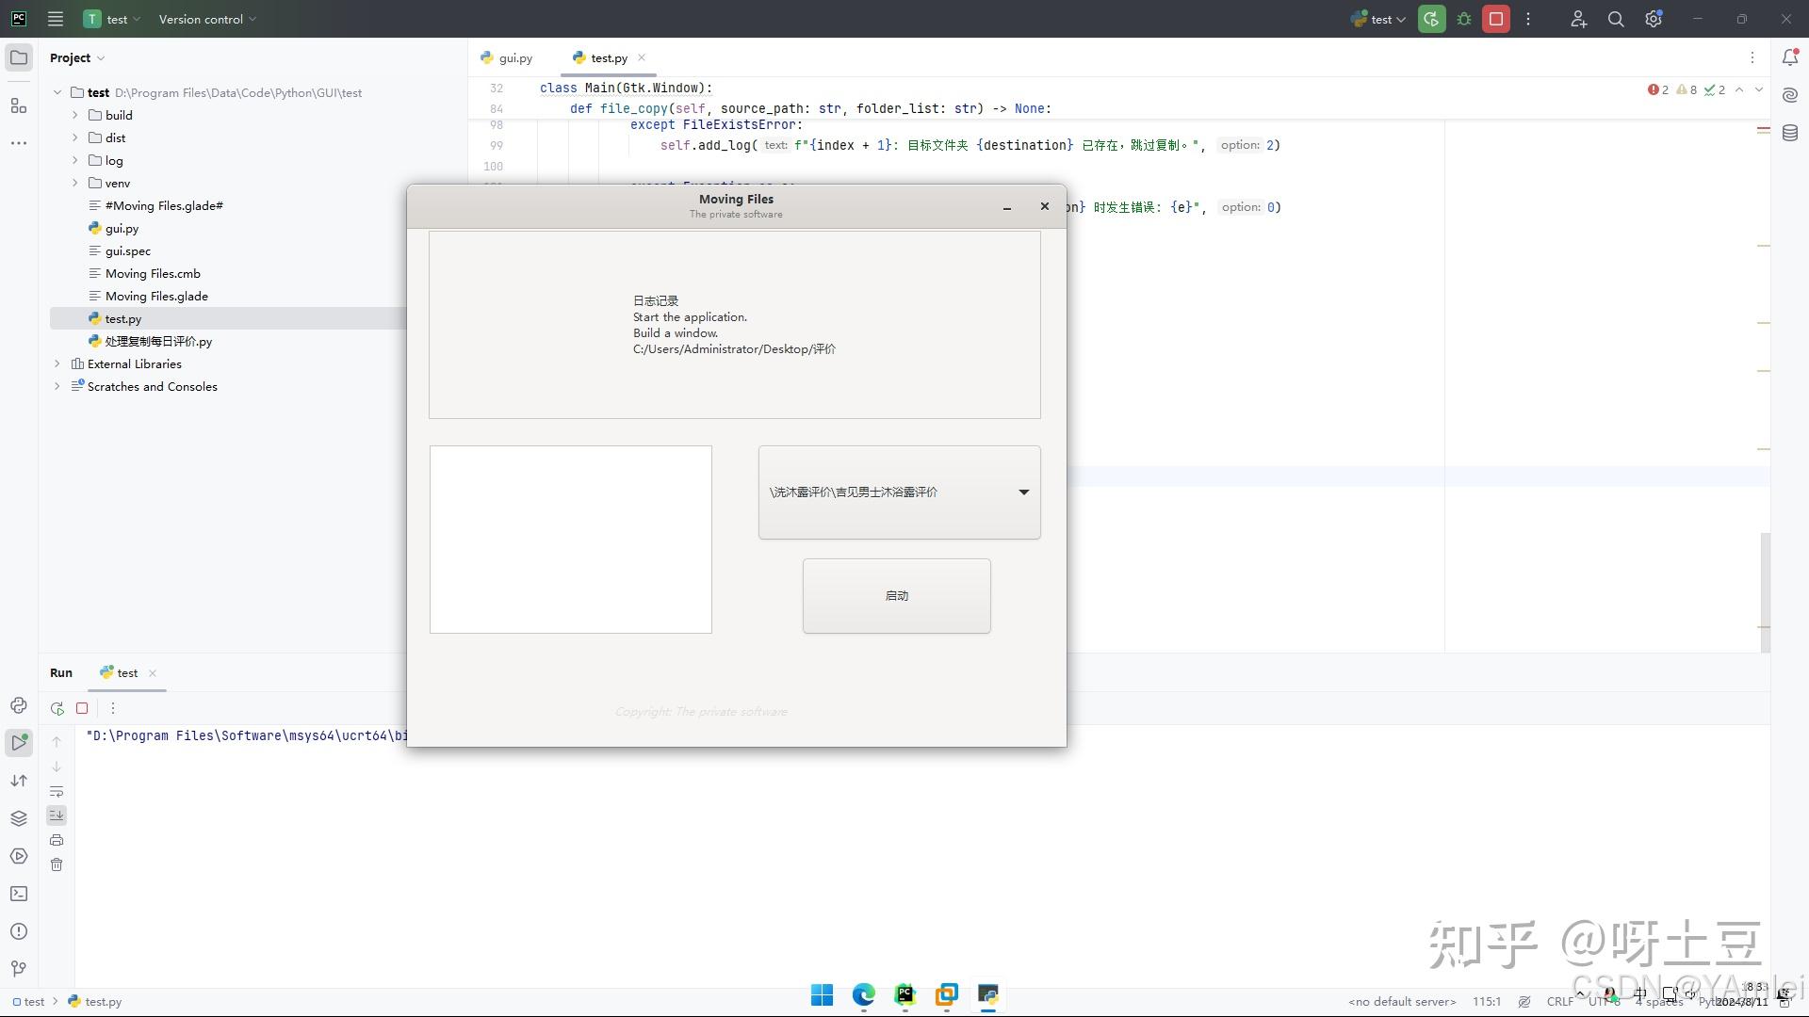Stop the running program with the red stop icon
The image size is (1809, 1017).
coord(1495,19)
